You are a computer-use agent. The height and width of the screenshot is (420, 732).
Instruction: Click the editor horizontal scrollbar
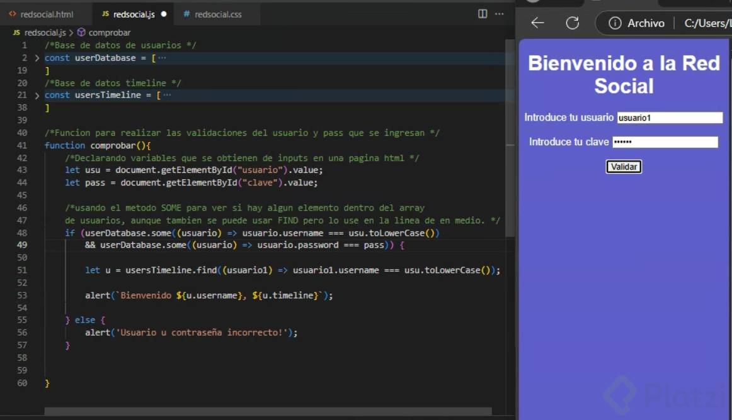click(268, 412)
